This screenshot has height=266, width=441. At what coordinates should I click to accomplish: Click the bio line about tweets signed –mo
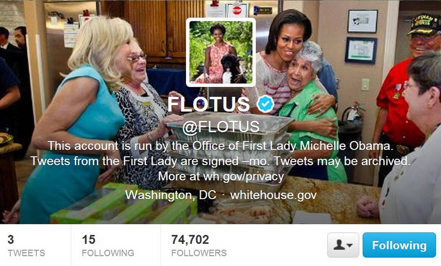220,161
